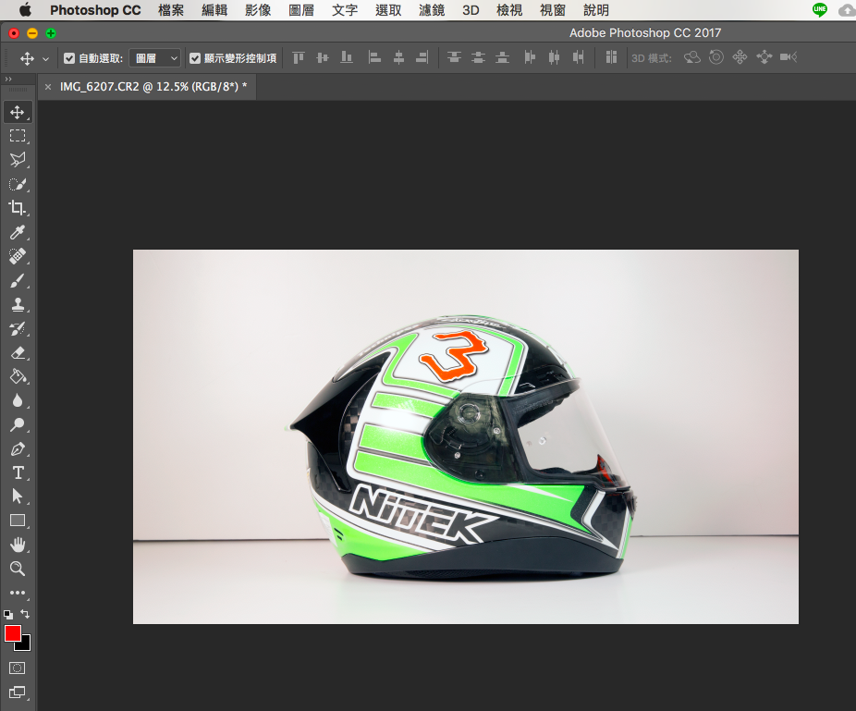Viewport: 856px width, 711px height.
Task: Click the 3D camera zoom icon
Action: [789, 57]
